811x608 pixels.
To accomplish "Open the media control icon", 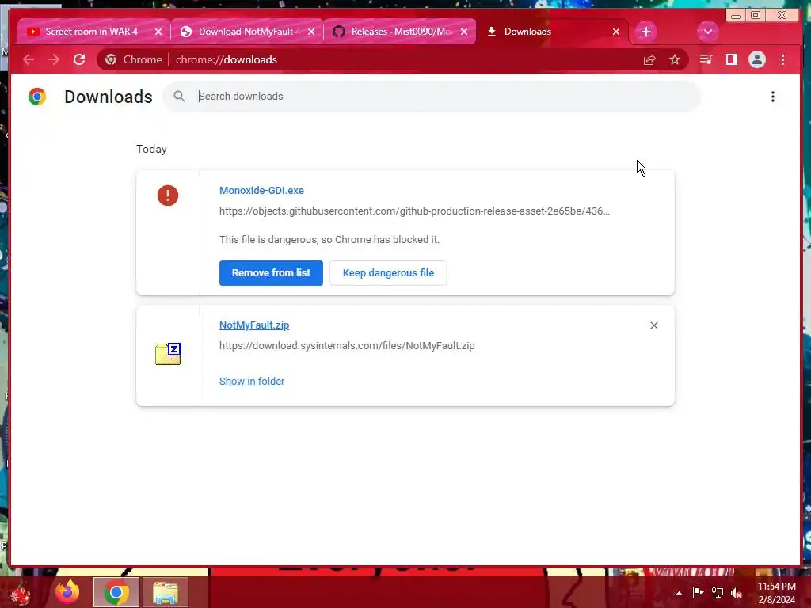I will click(x=706, y=60).
